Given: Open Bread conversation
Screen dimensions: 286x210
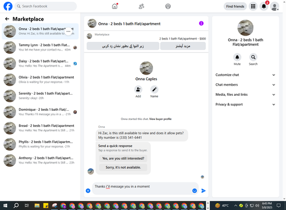Looking at the screenshot, I should pyautogui.click(x=40, y=128).
